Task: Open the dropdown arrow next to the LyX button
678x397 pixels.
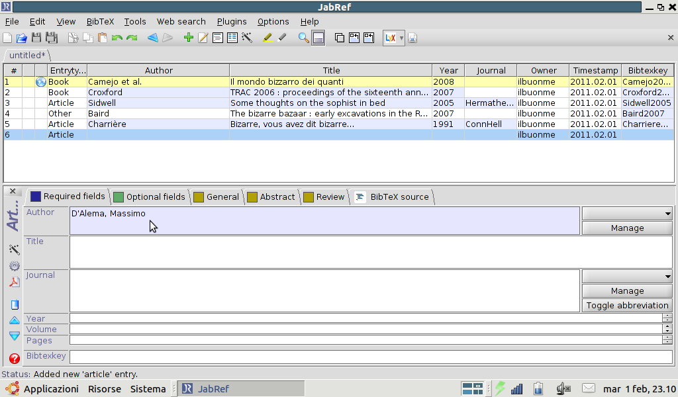Action: 401,38
